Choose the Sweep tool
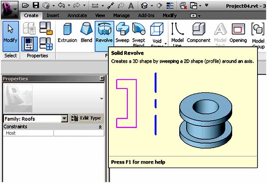This screenshot has height=183, width=267. point(122,32)
